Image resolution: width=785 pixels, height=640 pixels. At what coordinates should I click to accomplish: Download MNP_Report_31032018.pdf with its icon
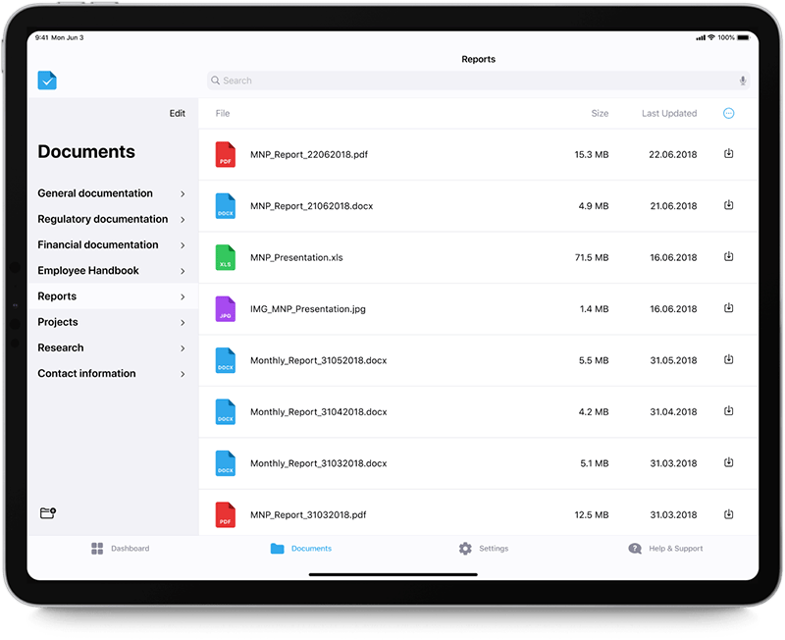(728, 513)
